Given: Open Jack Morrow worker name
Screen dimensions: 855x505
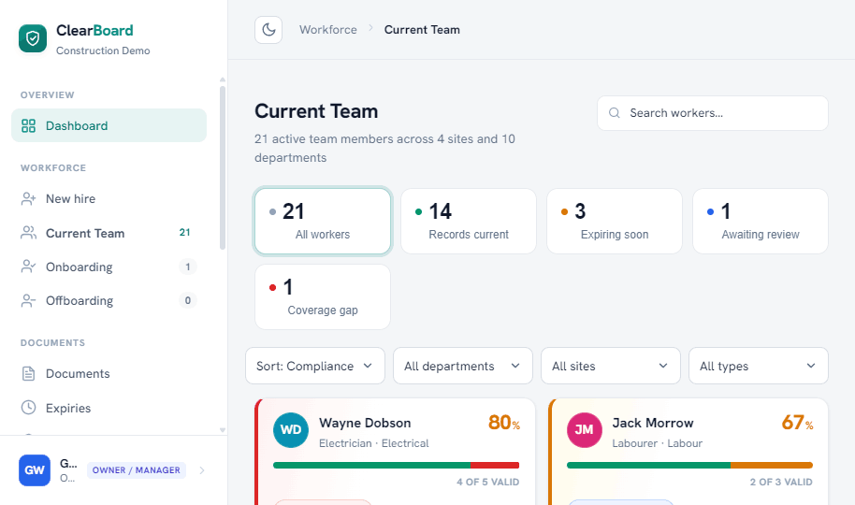Looking at the screenshot, I should pos(653,423).
